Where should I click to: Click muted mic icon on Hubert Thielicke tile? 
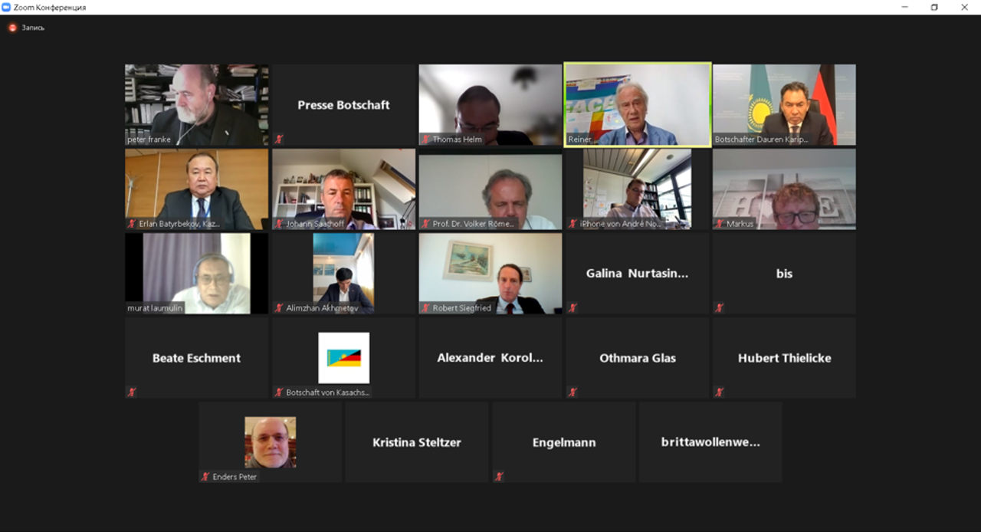(720, 392)
